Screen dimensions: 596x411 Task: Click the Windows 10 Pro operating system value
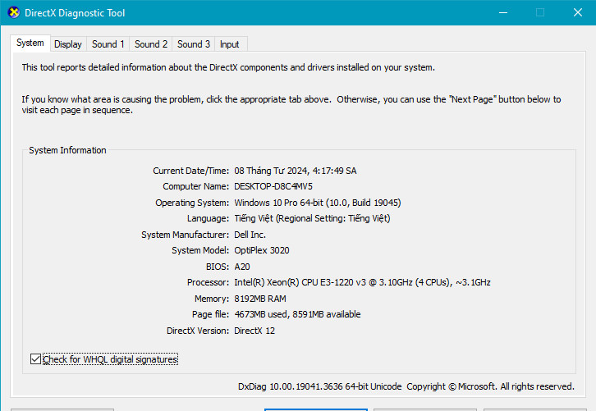pos(317,203)
